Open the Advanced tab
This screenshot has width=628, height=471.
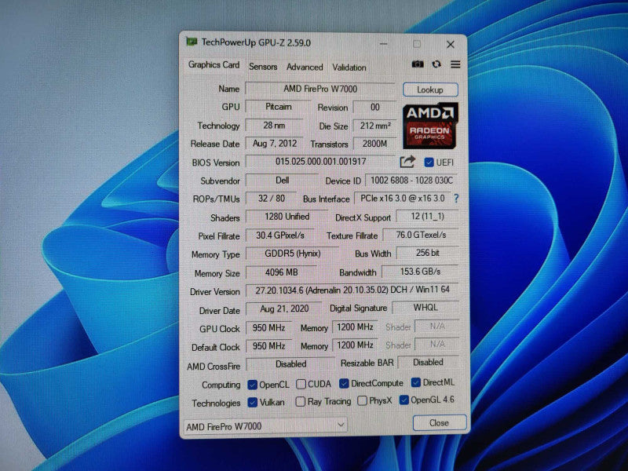pos(305,67)
